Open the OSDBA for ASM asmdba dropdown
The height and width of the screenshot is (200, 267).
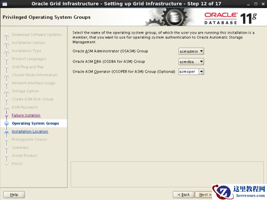pos(191,61)
